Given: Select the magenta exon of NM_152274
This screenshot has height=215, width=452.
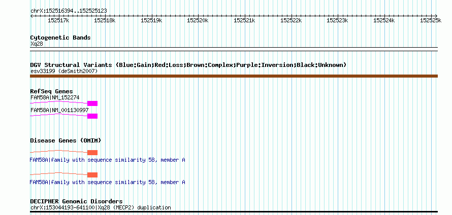Looking at the screenshot, I should [x=92, y=103].
